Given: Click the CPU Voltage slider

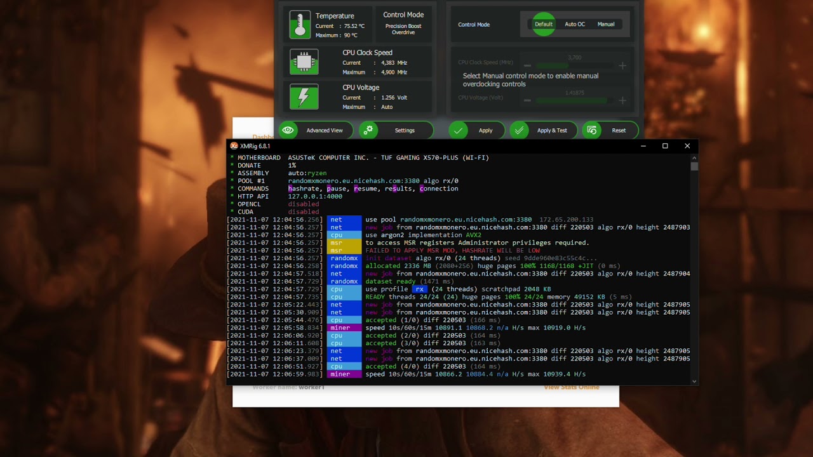Looking at the screenshot, I should point(575,100).
